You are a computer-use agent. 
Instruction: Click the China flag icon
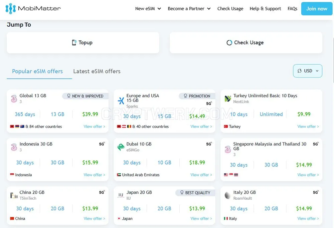[x=12, y=218]
